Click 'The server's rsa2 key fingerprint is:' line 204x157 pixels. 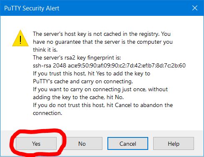(x=77, y=57)
